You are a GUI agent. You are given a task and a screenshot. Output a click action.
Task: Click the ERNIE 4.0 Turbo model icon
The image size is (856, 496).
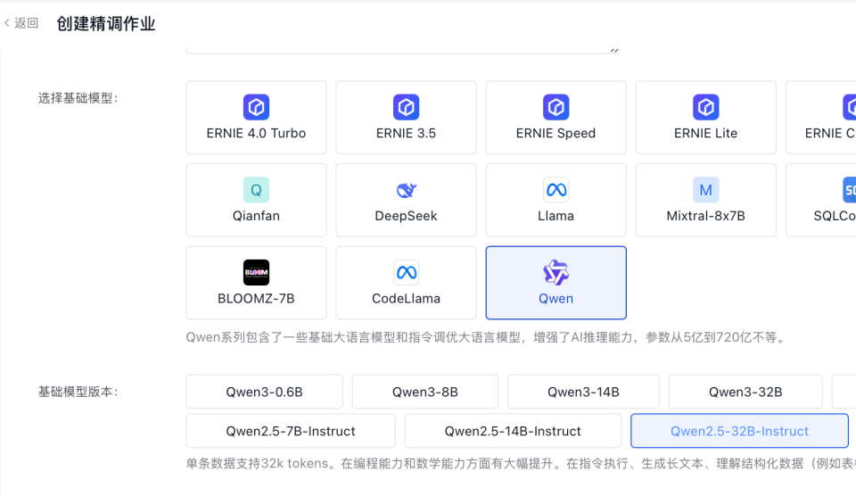pos(256,106)
